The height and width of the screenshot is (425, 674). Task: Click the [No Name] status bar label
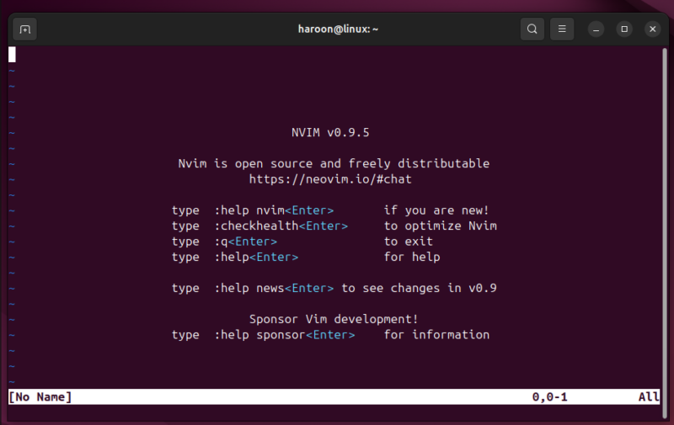point(40,397)
